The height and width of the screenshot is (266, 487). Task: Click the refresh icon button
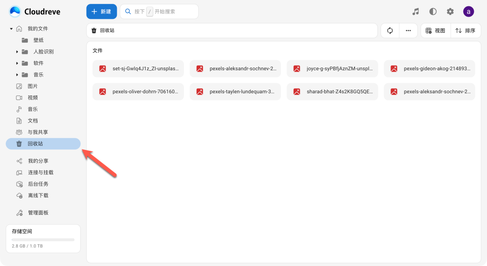390,31
